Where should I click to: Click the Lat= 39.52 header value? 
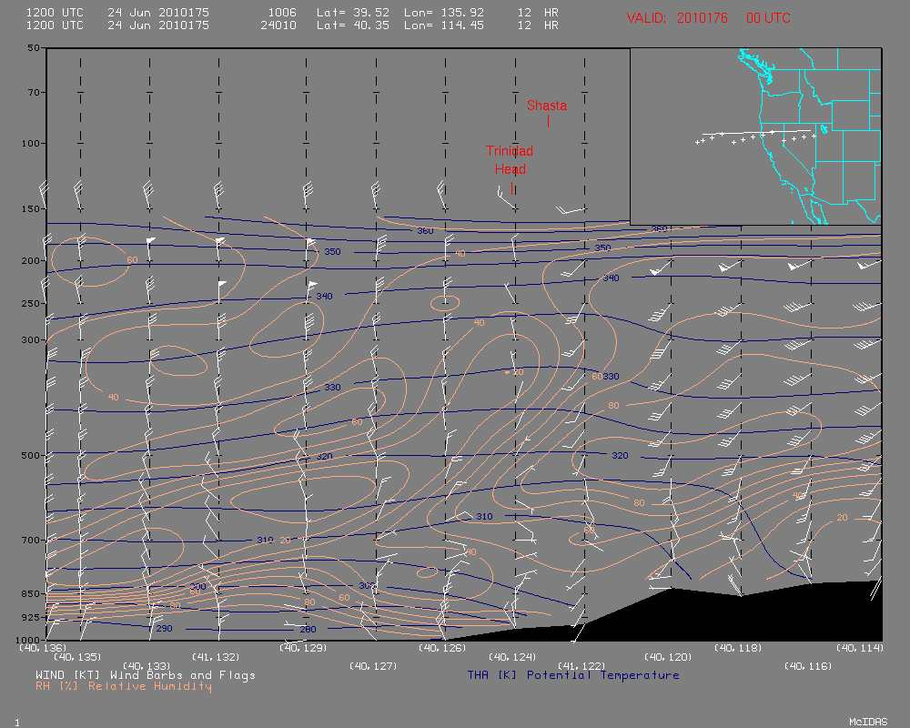(x=353, y=12)
